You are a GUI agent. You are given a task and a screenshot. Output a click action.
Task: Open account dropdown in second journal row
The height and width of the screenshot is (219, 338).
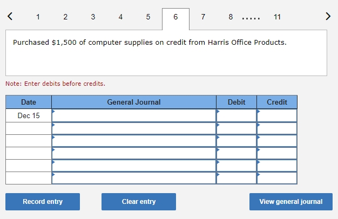[x=134, y=128]
